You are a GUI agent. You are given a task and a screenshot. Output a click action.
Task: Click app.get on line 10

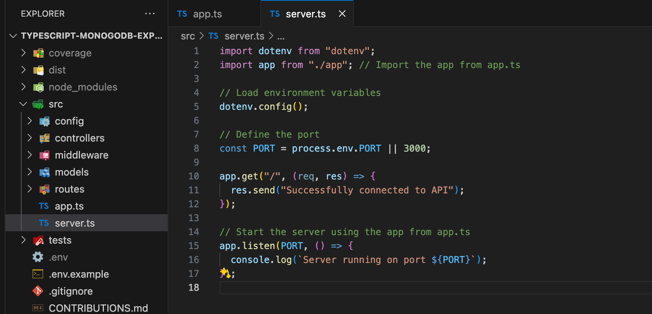(x=239, y=176)
